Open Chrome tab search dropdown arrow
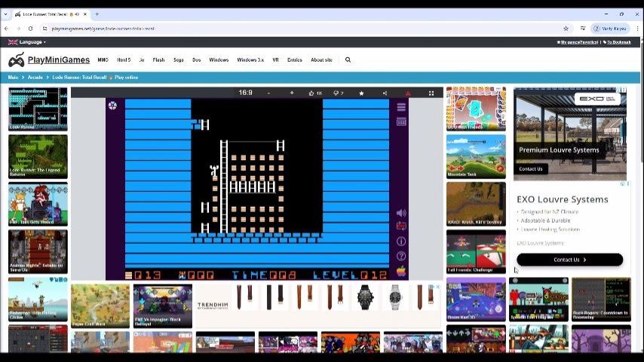644x362 pixels. pos(6,14)
